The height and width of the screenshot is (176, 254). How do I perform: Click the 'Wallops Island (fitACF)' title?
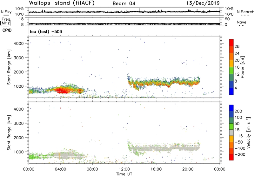(62, 3)
